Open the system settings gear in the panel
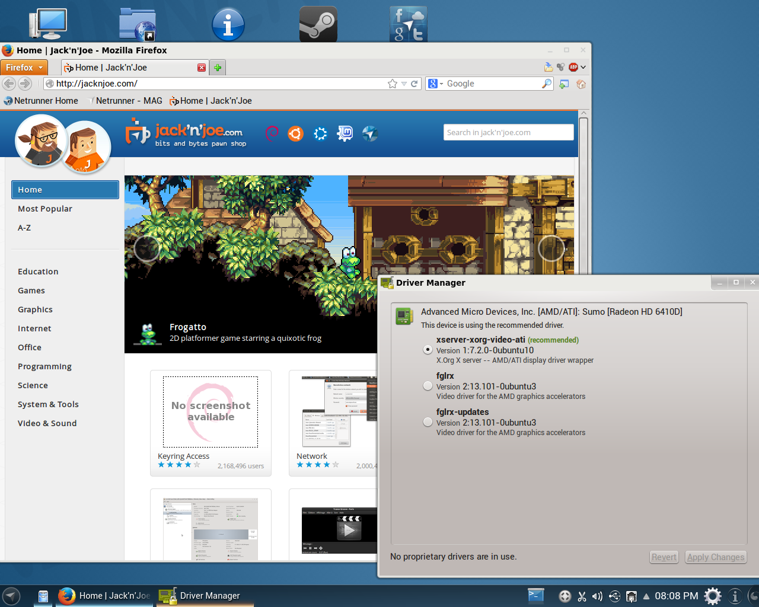The image size is (759, 607). coord(713,596)
